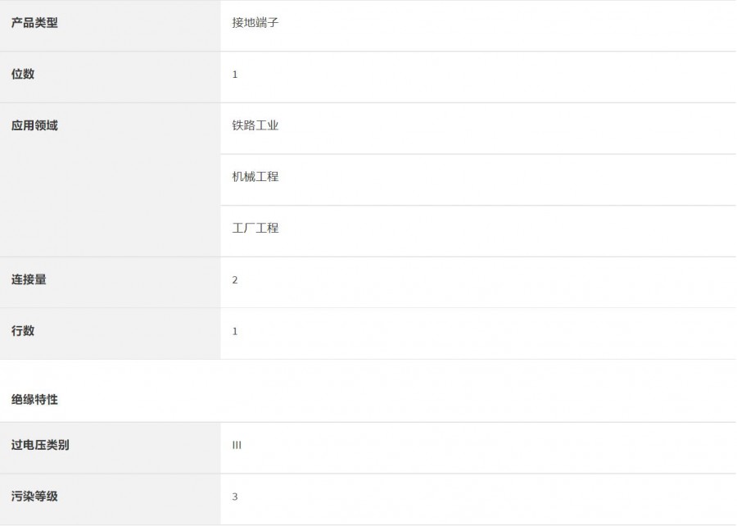
Task: Select the 接地端子 product type value
Action: pyautogui.click(x=255, y=23)
